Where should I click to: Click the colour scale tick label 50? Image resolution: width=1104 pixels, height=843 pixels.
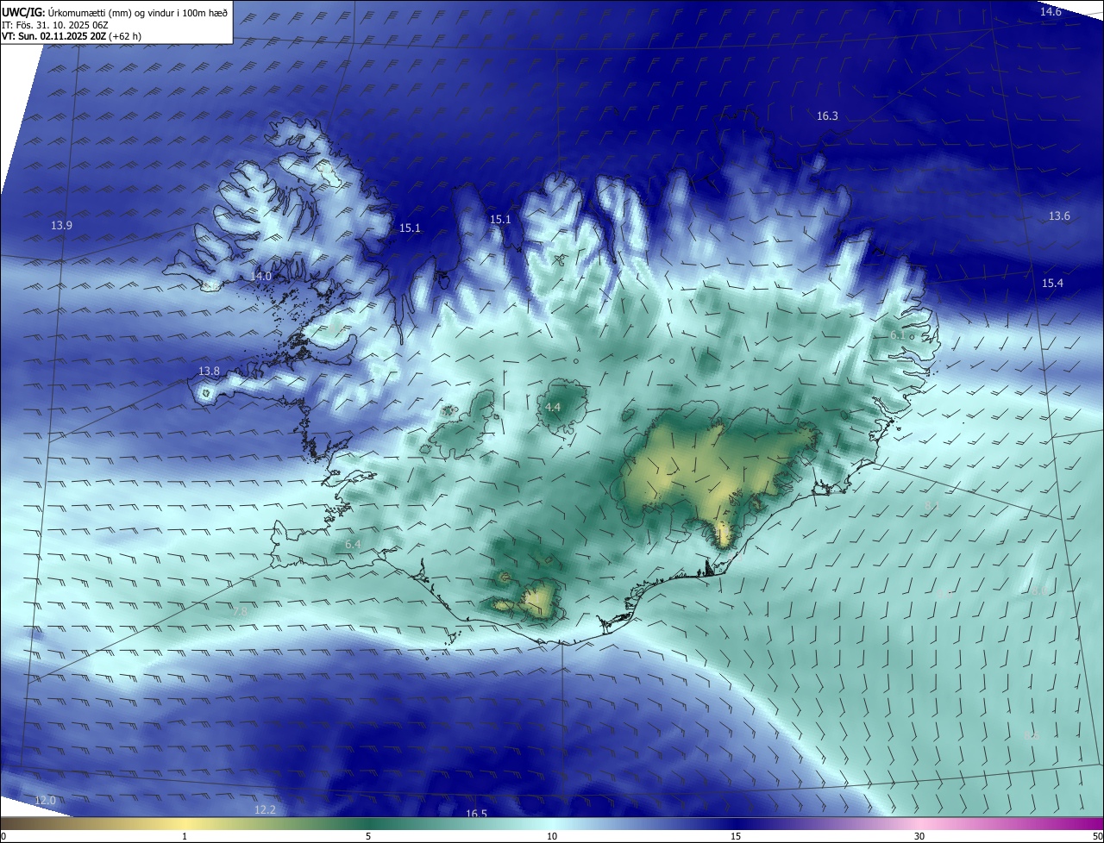pyautogui.click(x=1097, y=837)
